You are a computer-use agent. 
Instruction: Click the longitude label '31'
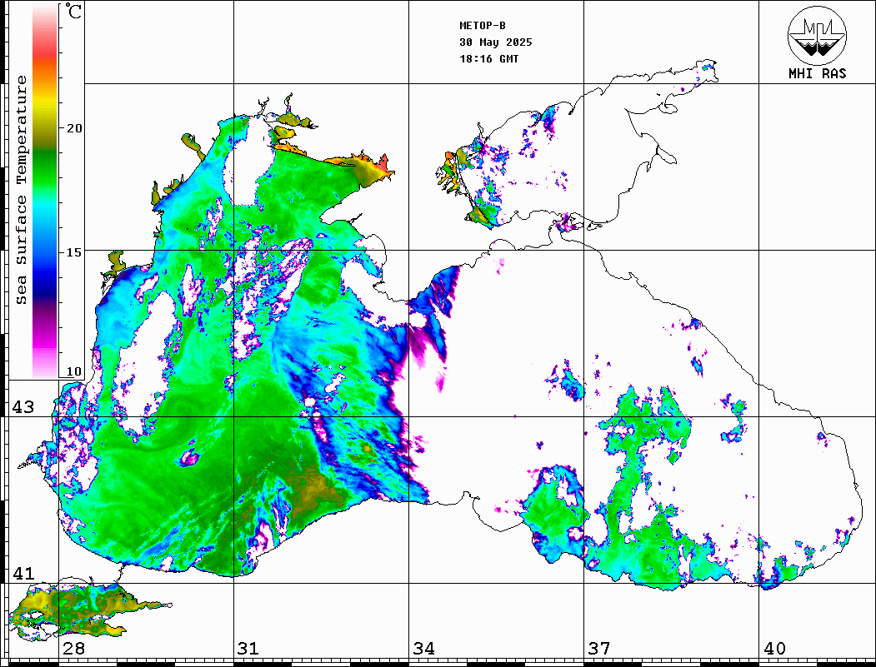coord(248,649)
